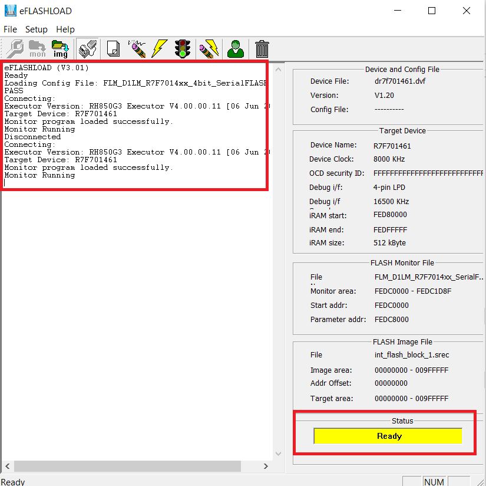486x486 pixels.
Task: Click Device Name value R7F701461 in Target Device
Action: [392, 146]
